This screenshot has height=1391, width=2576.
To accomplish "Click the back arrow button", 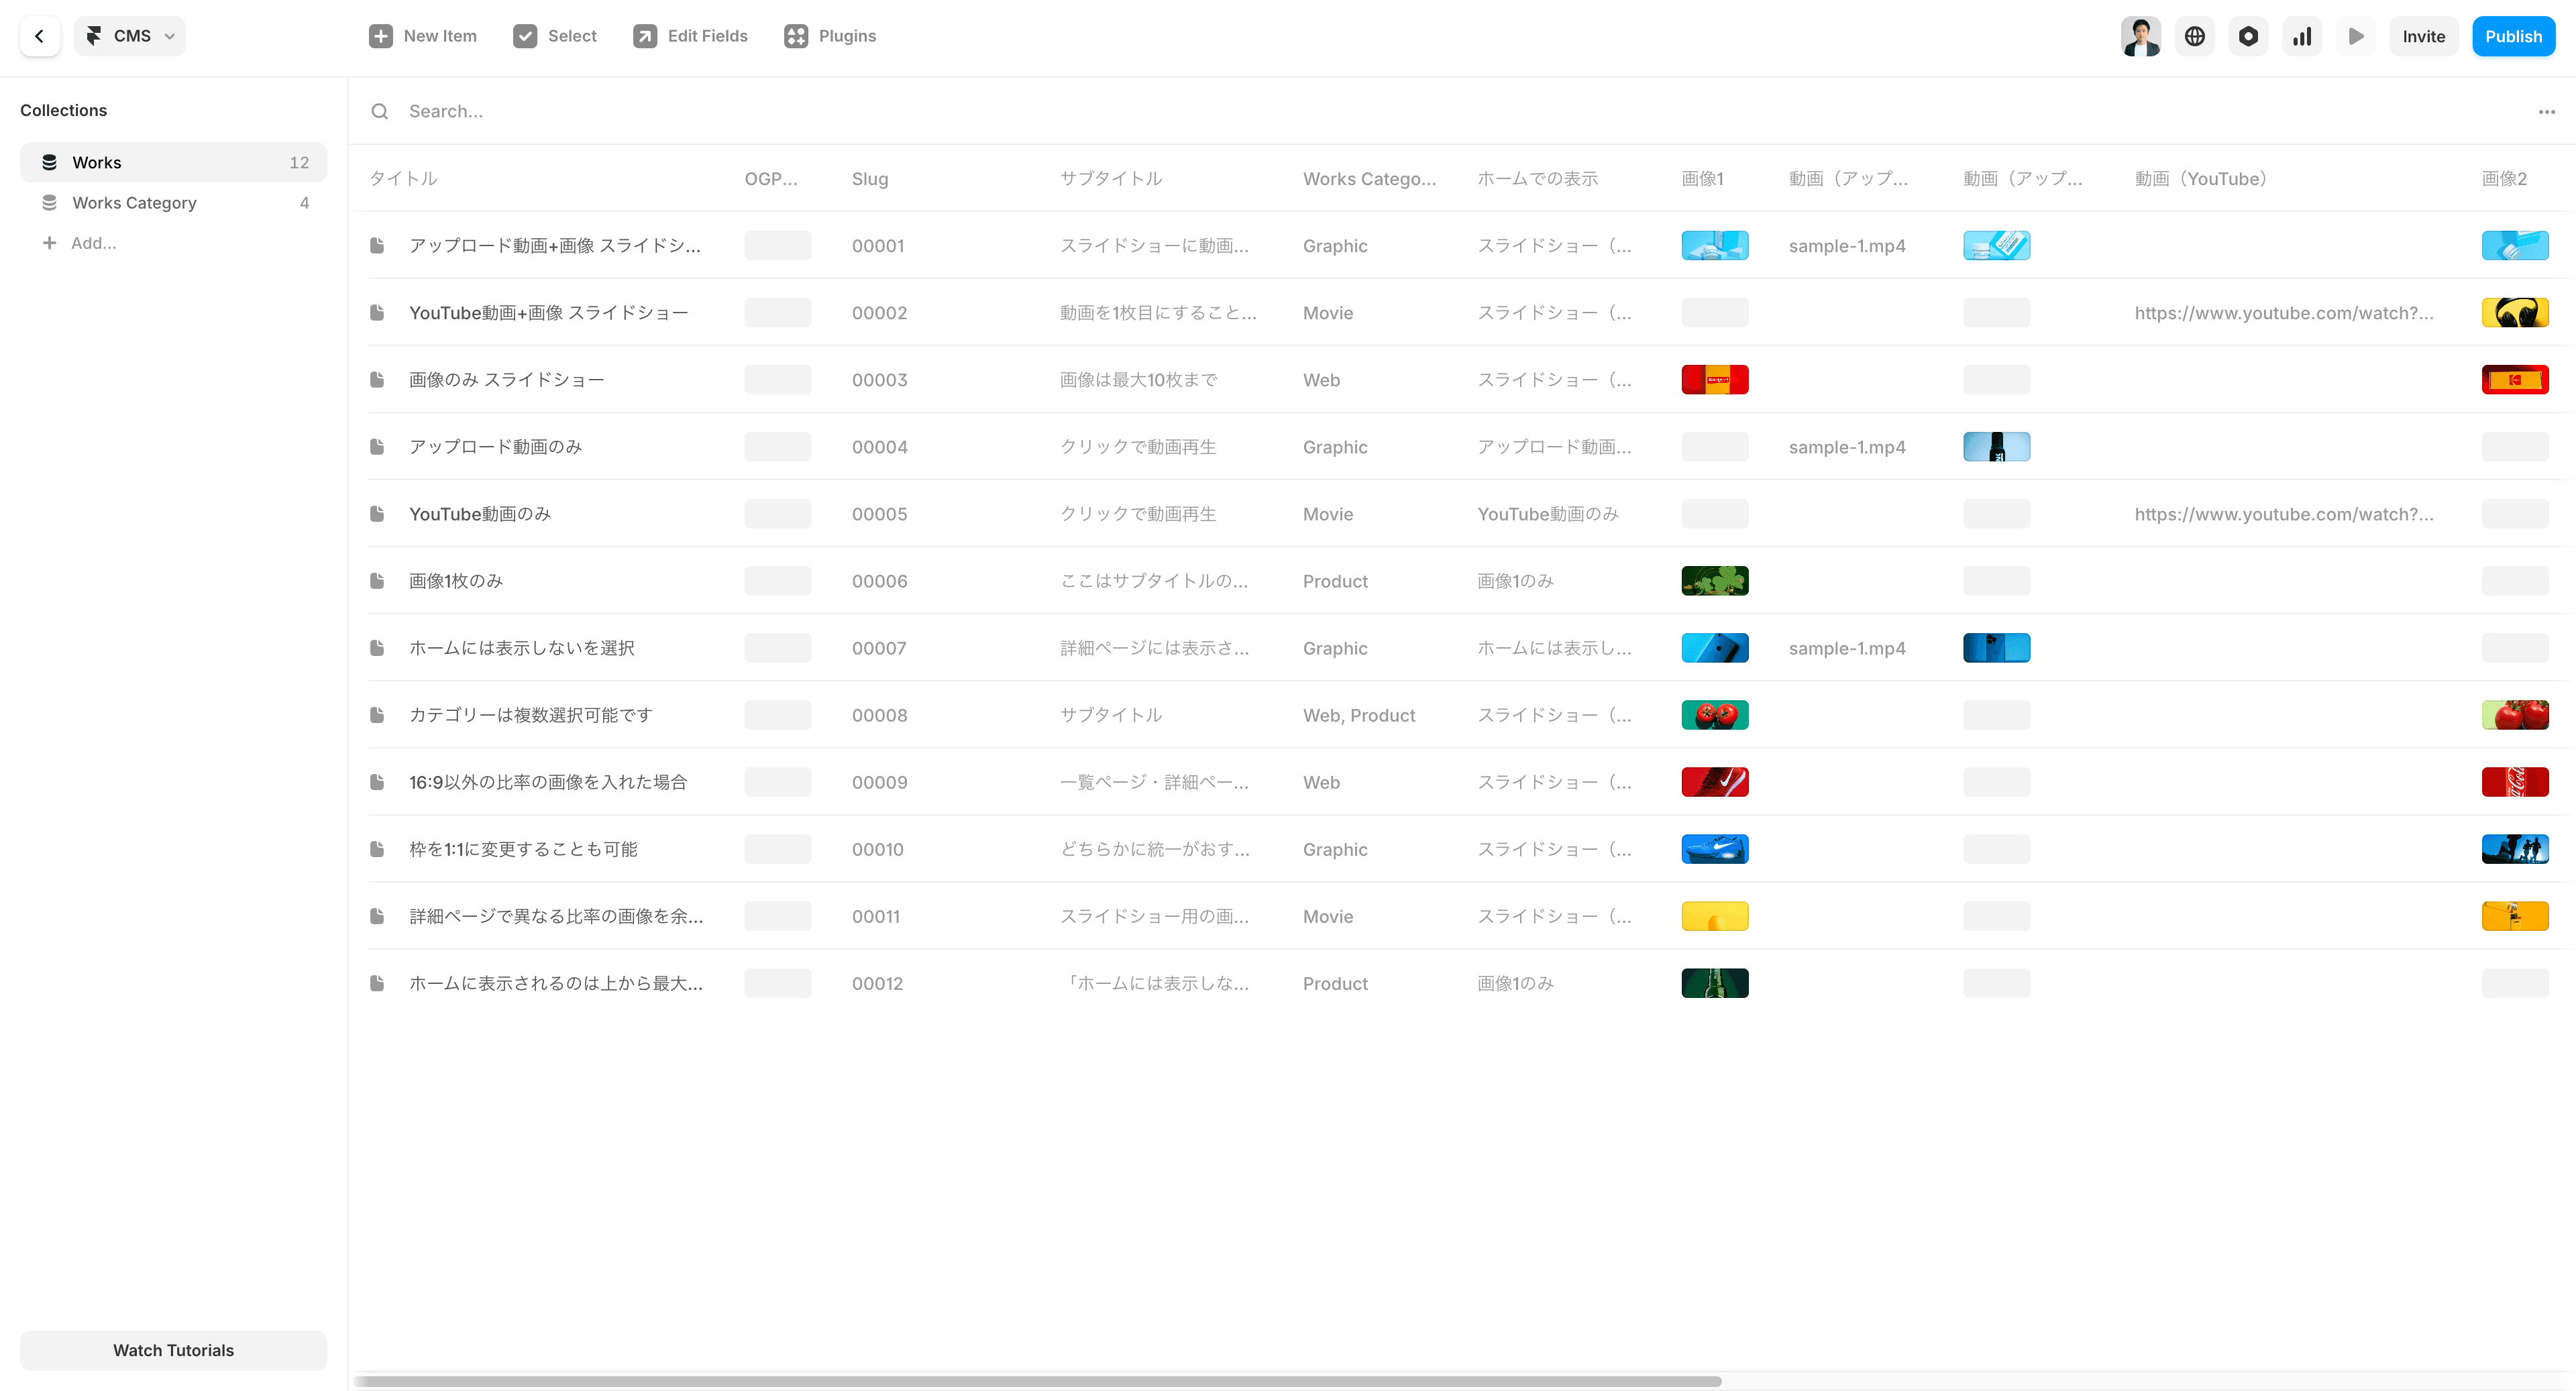I will 40,36.
